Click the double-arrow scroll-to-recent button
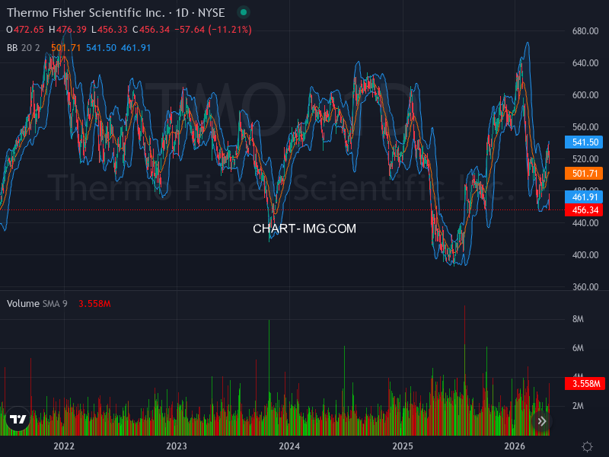Viewport: 609px width, 457px height. [x=542, y=420]
